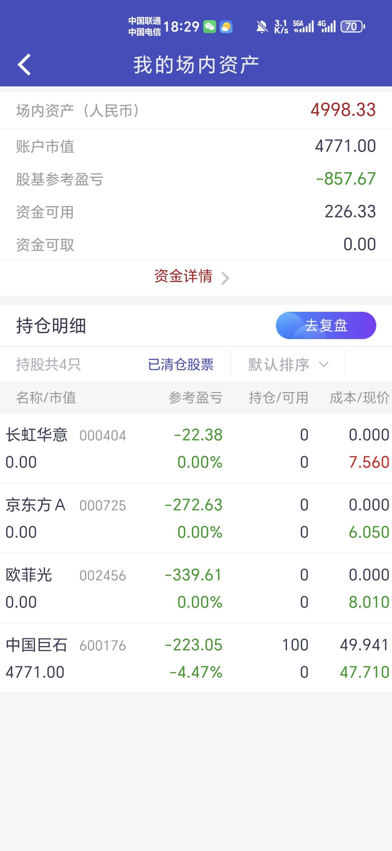Open the 默认排序 sort dropdown

(x=288, y=364)
